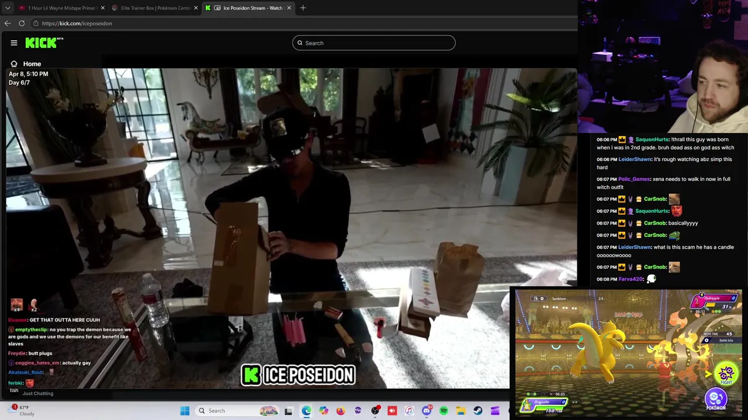Go back in the browser
The image size is (748, 420).
[x=8, y=23]
